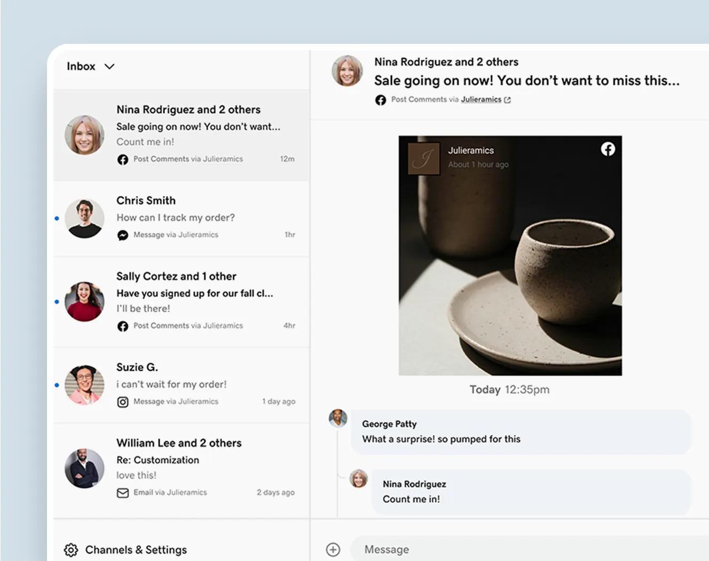
Task: Open the Chris Smith conversation
Action: click(182, 219)
